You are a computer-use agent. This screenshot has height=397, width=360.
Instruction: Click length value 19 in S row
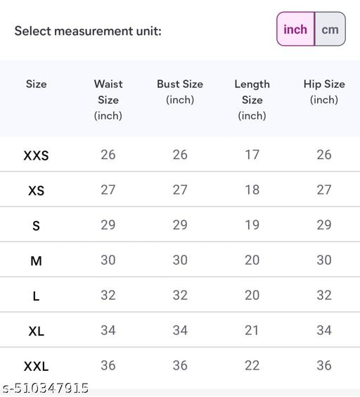tap(252, 225)
